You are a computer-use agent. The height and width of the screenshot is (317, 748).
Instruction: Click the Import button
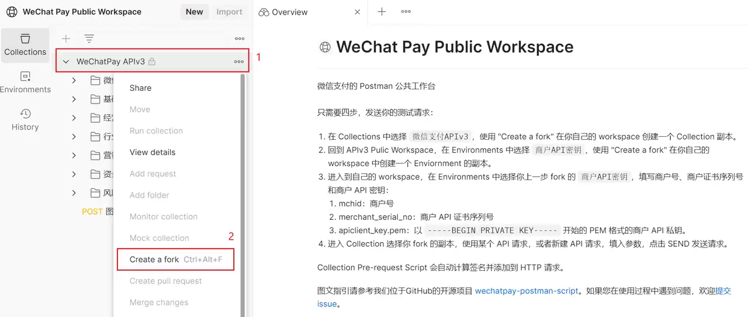pyautogui.click(x=229, y=12)
